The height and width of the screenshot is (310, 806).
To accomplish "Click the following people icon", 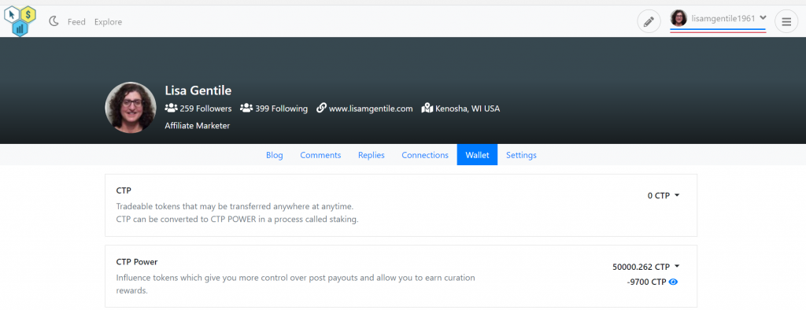I will coord(246,109).
